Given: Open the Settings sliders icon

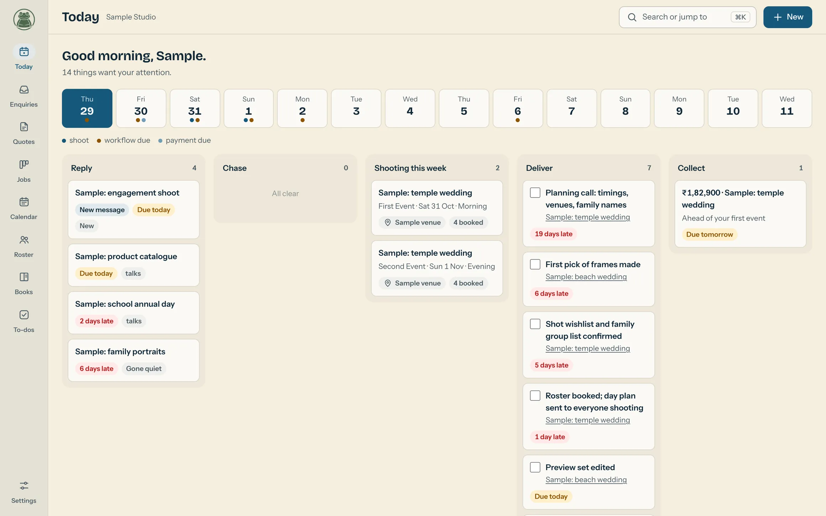Looking at the screenshot, I should [24, 486].
